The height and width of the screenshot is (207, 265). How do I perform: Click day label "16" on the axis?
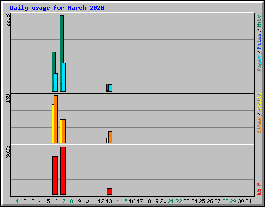coord(132,201)
